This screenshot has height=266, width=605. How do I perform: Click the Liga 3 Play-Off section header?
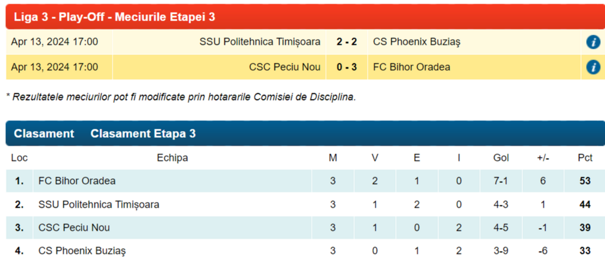tap(115, 17)
